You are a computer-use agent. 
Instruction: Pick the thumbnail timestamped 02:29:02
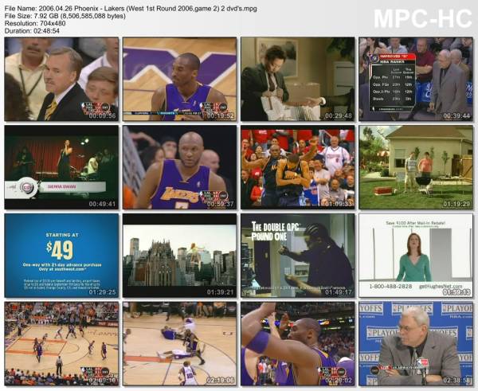coord(298,344)
